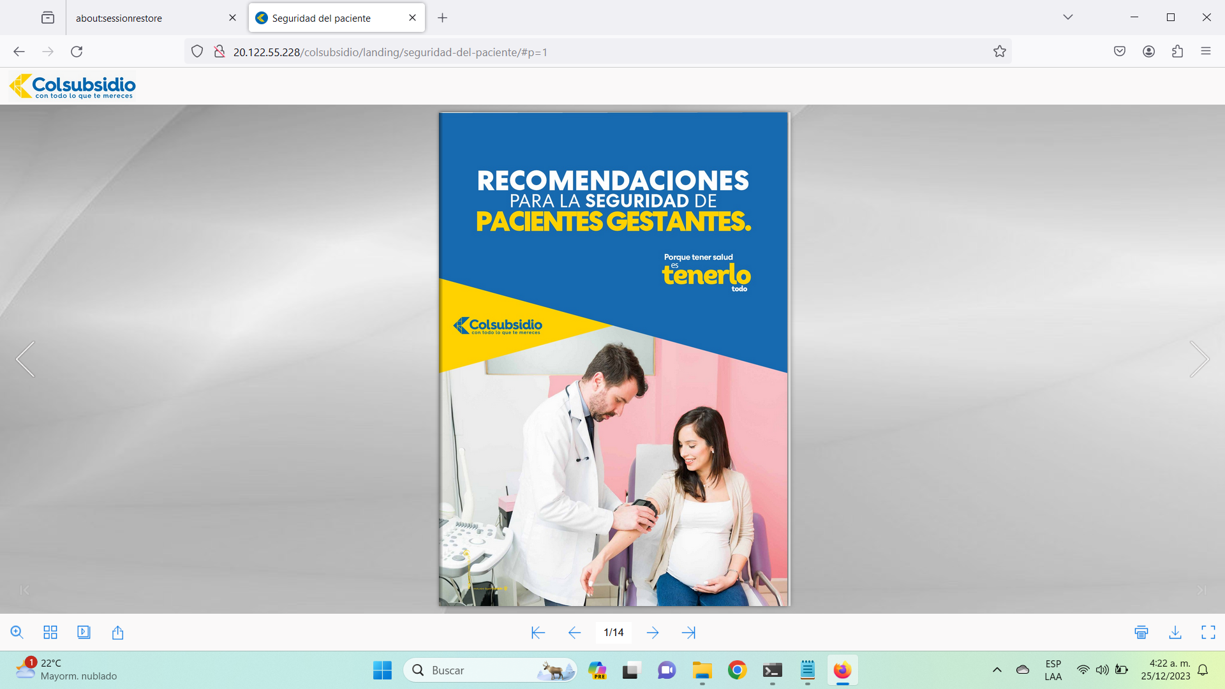Open the thumbnails grid view
The height and width of the screenshot is (689, 1225).
point(50,632)
